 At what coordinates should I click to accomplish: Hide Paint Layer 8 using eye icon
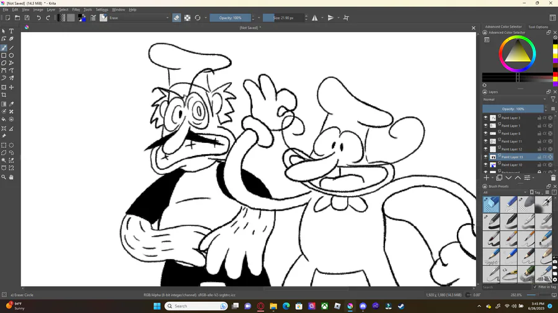click(485, 134)
